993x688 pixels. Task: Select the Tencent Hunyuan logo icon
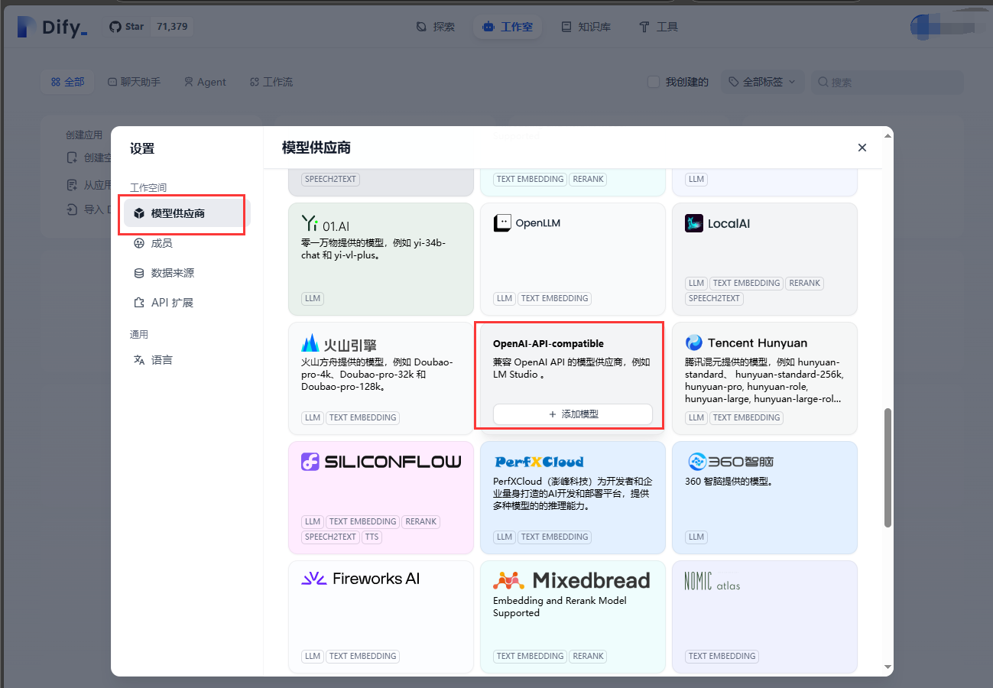click(694, 342)
